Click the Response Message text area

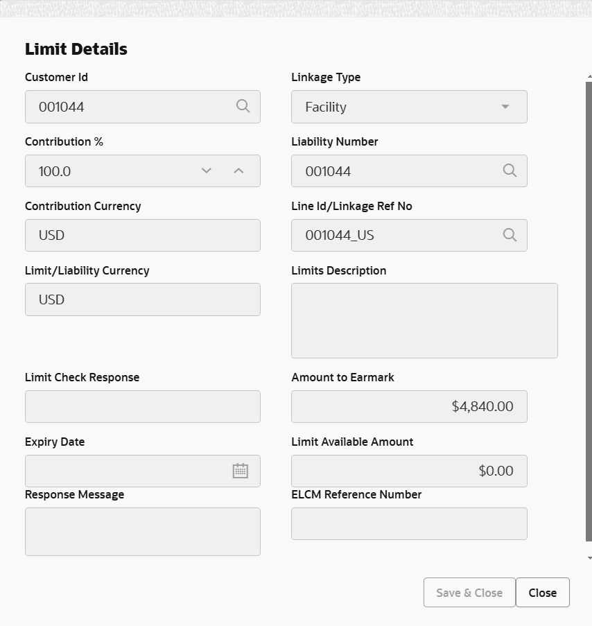click(x=142, y=531)
